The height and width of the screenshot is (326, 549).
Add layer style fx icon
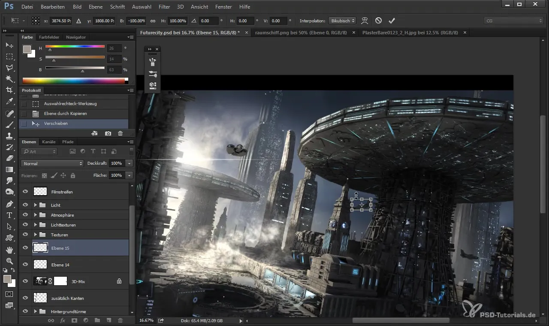tap(63, 320)
